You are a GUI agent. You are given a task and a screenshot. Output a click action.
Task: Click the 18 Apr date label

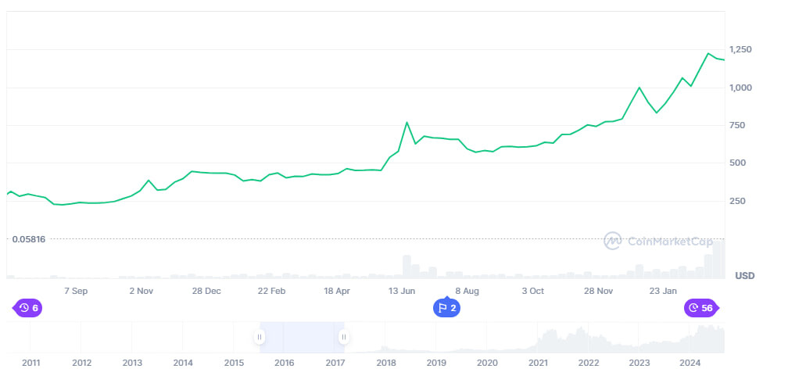337,291
